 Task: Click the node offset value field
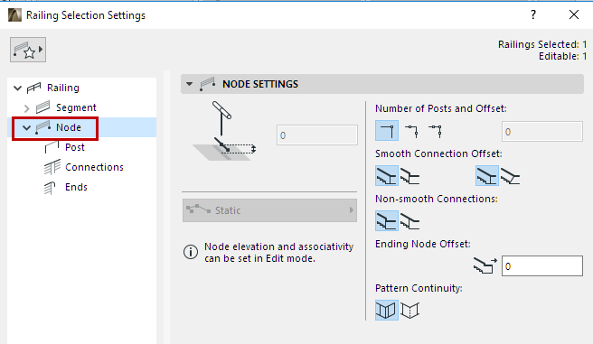pos(317,135)
